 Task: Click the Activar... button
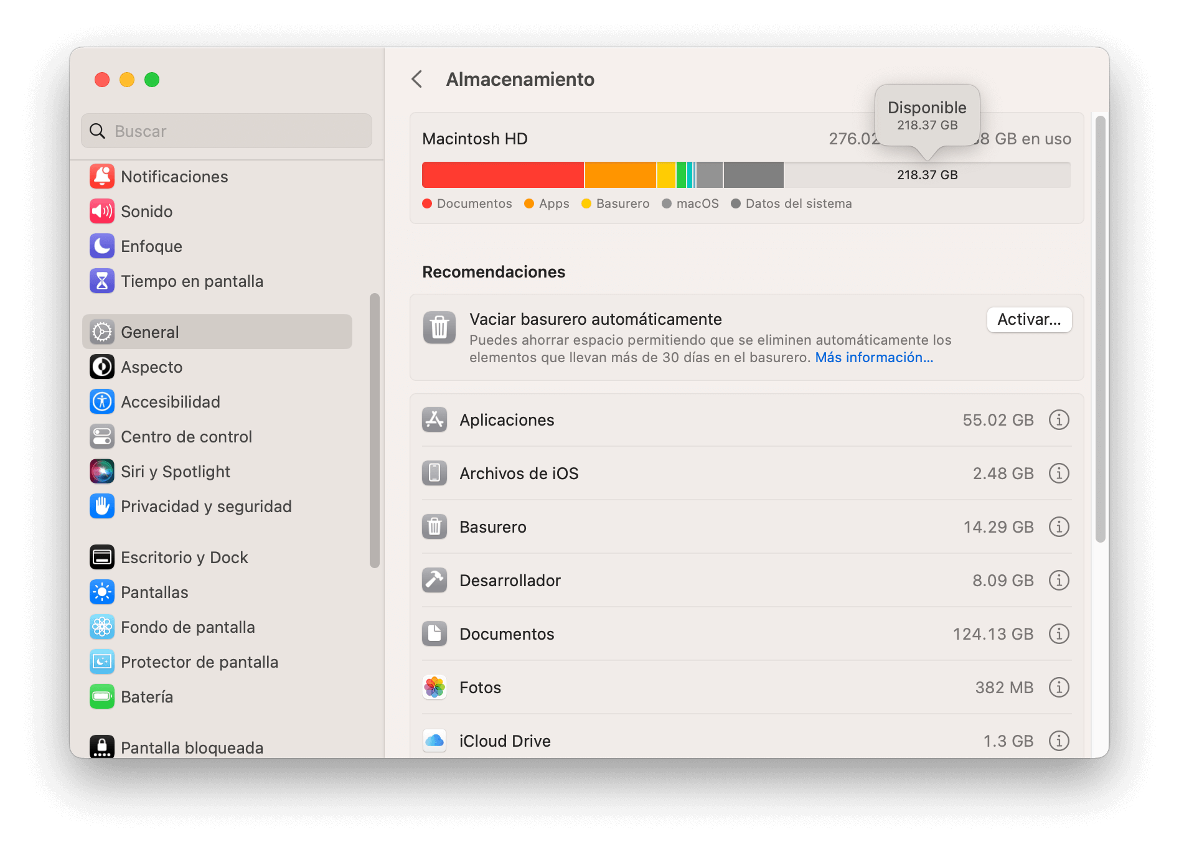(x=1029, y=320)
